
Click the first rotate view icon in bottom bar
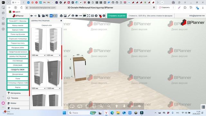(72, 106)
